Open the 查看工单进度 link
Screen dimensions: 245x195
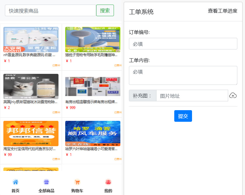pyautogui.click(x=222, y=11)
